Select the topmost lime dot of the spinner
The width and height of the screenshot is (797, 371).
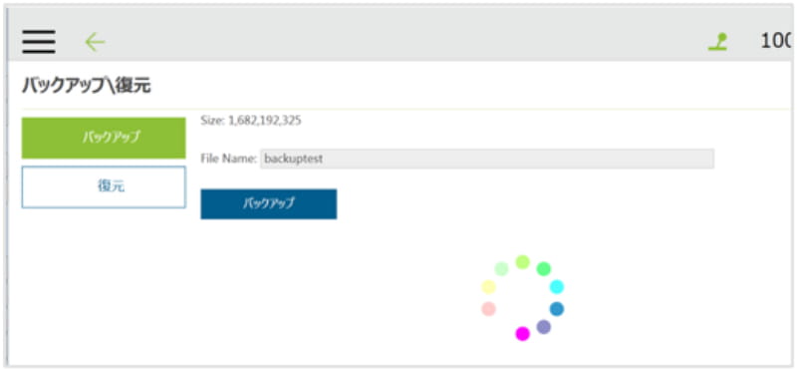(x=522, y=262)
